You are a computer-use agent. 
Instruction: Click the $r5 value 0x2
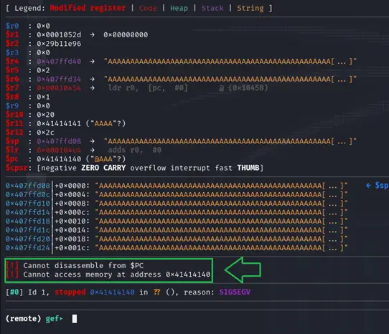(43, 70)
